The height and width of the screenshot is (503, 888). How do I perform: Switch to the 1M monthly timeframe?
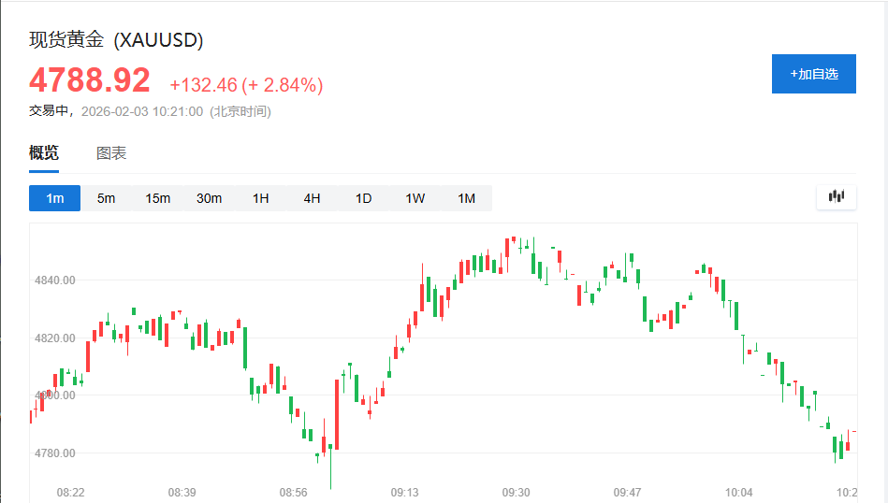point(466,198)
